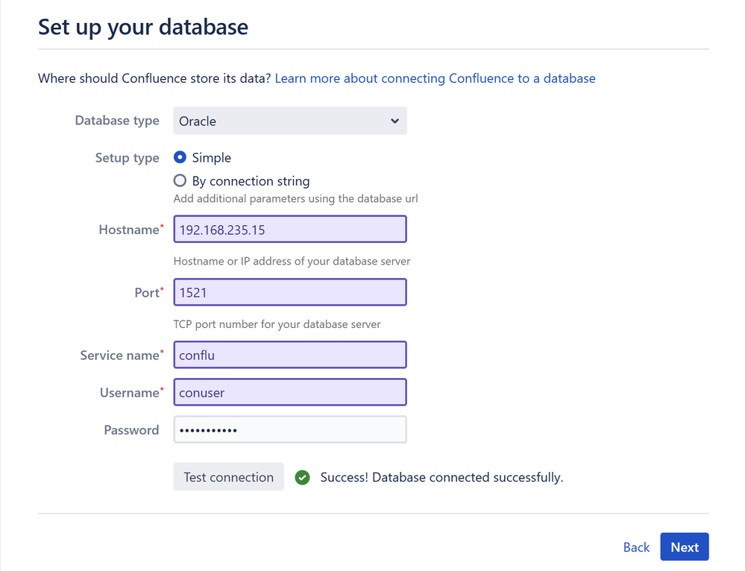Click the Password input field
745x571 pixels.
[290, 430]
